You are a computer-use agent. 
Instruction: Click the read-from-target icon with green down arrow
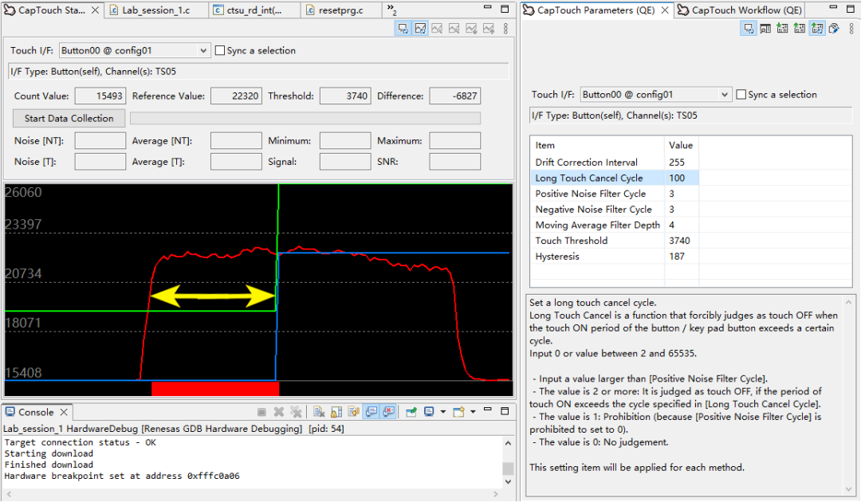pos(782,29)
